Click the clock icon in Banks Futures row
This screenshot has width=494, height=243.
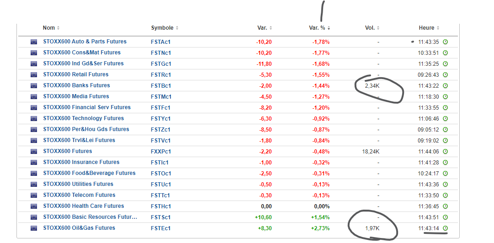coord(445,85)
